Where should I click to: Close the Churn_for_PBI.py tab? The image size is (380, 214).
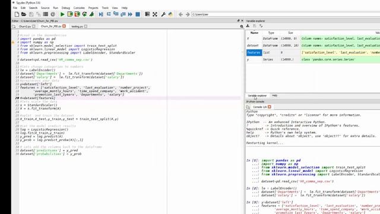tap(64, 26)
